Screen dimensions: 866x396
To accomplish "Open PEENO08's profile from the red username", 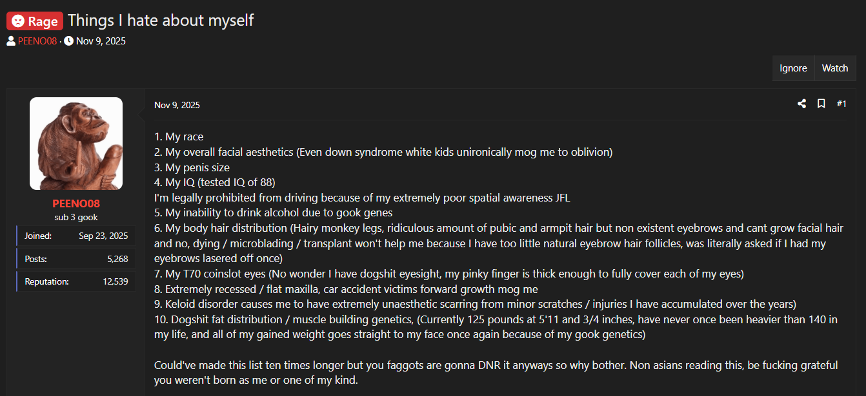I will [76, 203].
